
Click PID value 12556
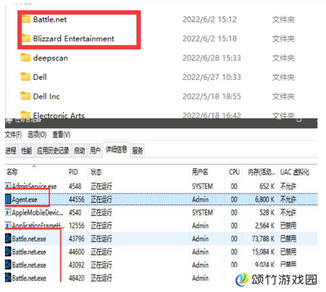click(x=76, y=226)
